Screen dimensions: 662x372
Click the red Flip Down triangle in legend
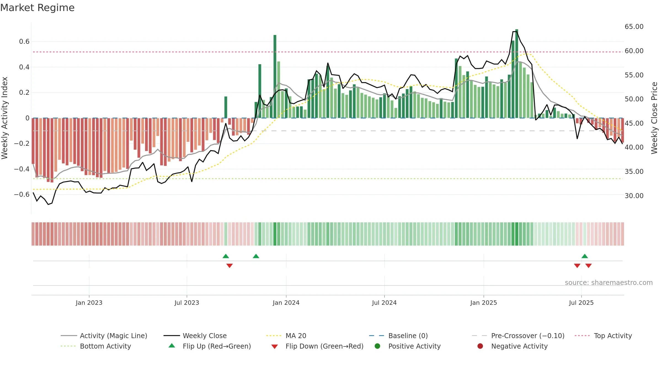pyautogui.click(x=274, y=347)
